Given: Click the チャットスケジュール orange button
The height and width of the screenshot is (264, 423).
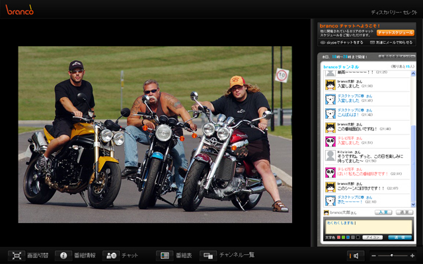Looking at the screenshot, I should click(x=396, y=32).
